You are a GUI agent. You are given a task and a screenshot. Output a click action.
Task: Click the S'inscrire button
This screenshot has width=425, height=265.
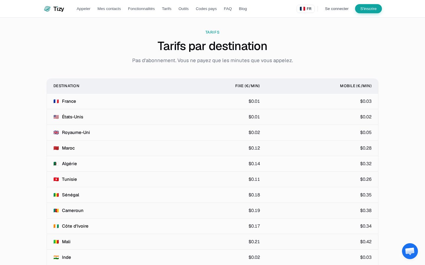(x=368, y=9)
